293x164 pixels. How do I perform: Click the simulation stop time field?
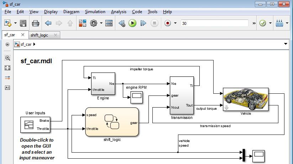click(x=214, y=23)
